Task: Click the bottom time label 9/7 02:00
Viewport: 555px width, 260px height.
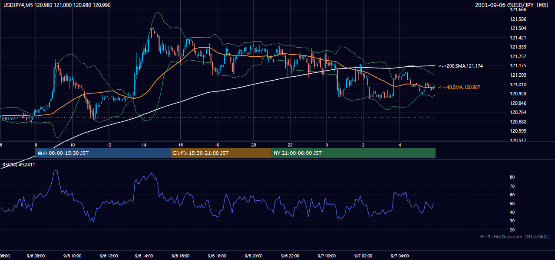Action: pos(363,256)
